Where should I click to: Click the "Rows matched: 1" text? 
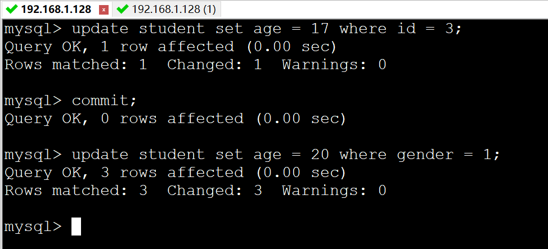point(75,65)
